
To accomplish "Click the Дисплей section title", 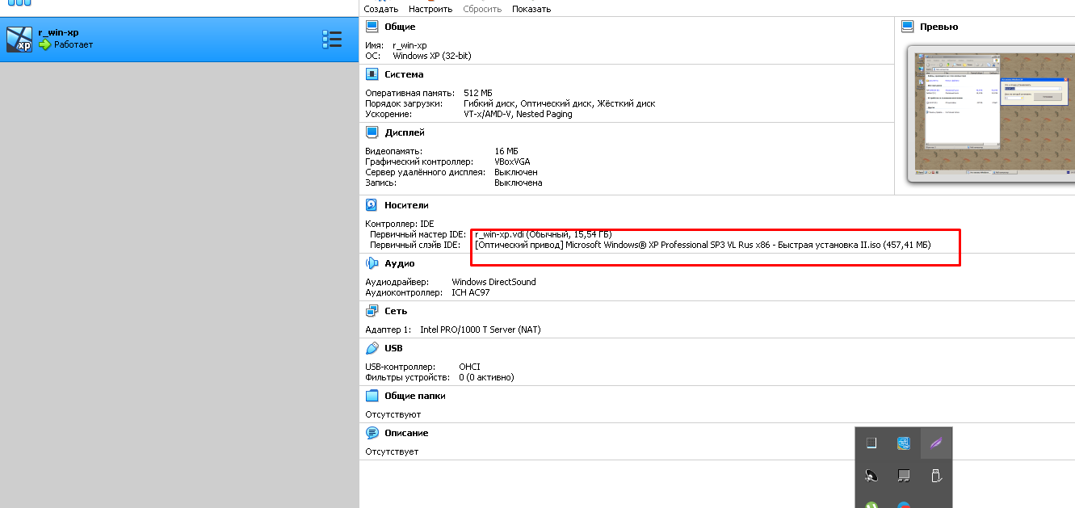I will point(405,132).
